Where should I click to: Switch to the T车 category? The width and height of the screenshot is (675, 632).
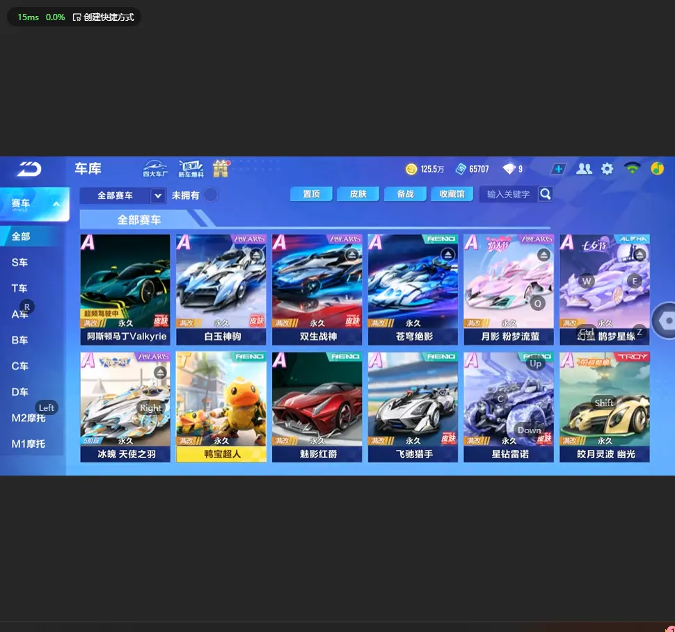pyautogui.click(x=19, y=289)
